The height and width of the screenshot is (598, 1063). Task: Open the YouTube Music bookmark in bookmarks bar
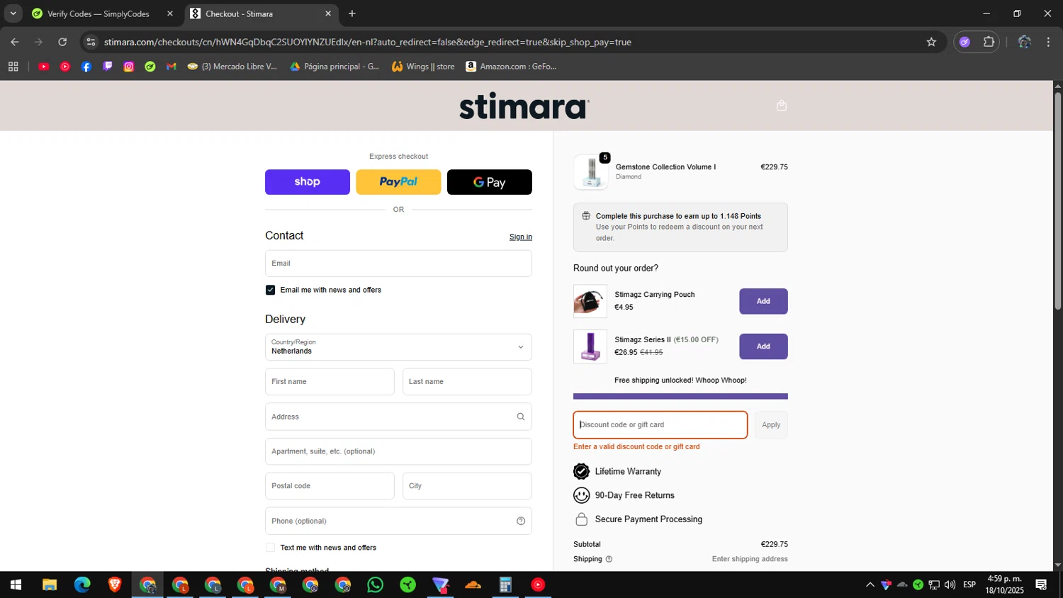pos(65,67)
